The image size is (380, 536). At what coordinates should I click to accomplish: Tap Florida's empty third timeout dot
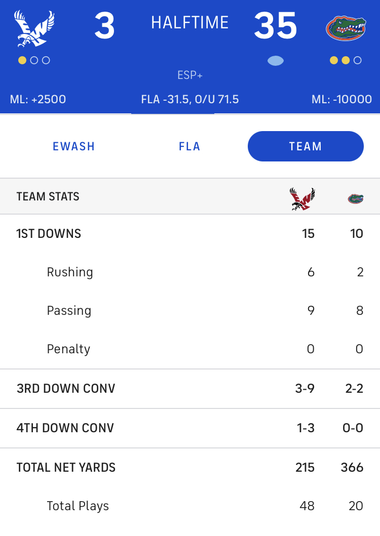point(357,61)
